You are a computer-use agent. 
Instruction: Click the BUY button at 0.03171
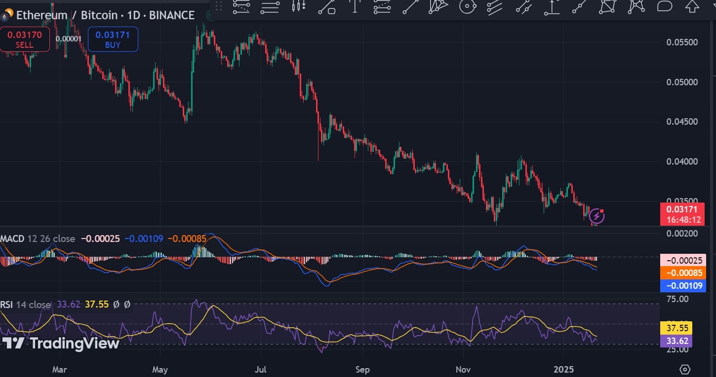point(113,39)
